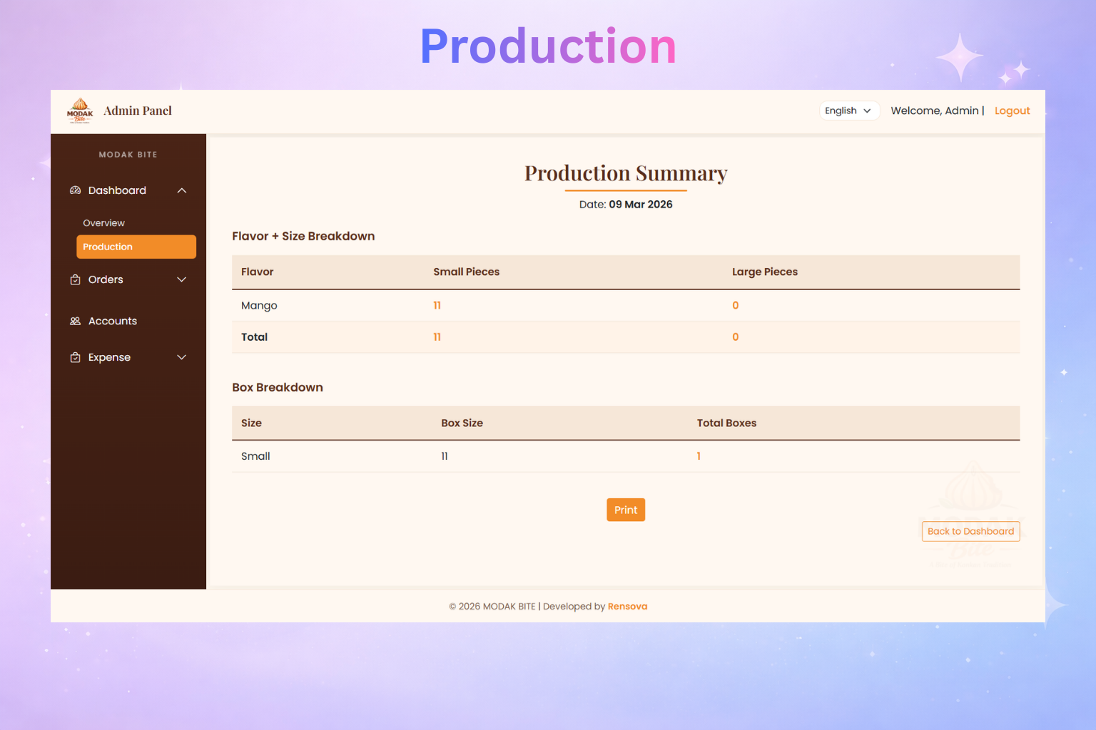Select the Production sidebar item
The image size is (1096, 730).
[136, 247]
